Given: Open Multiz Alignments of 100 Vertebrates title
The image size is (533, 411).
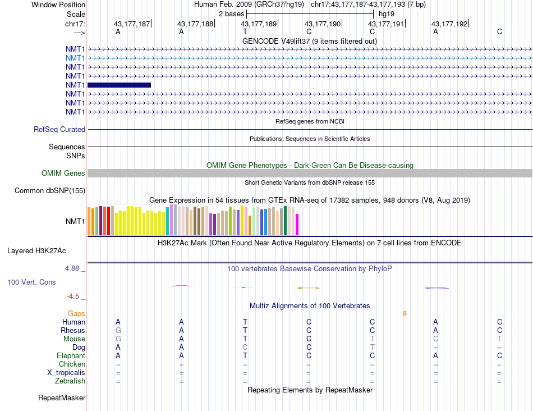Looking at the screenshot, I should [x=310, y=306].
